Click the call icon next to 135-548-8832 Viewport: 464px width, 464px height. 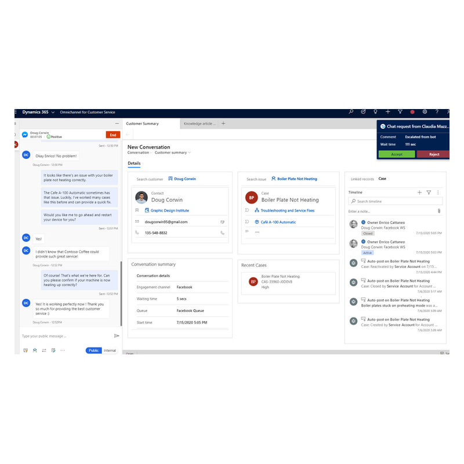(222, 233)
